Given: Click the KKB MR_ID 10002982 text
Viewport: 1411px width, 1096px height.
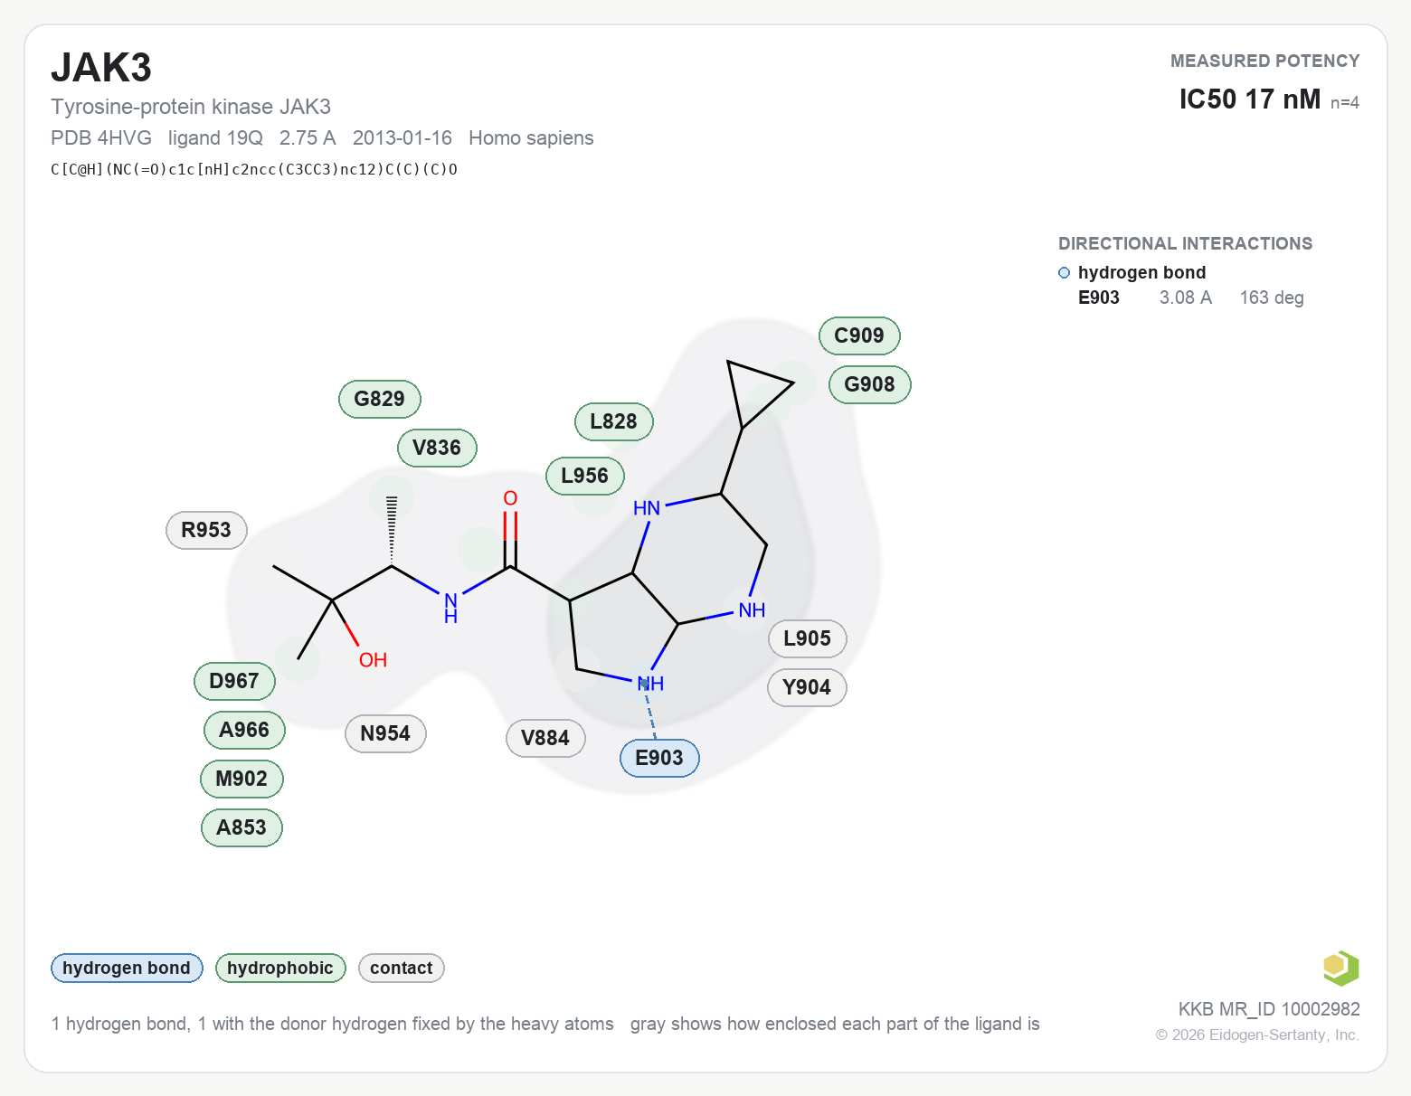Looking at the screenshot, I should coord(1269,1009).
